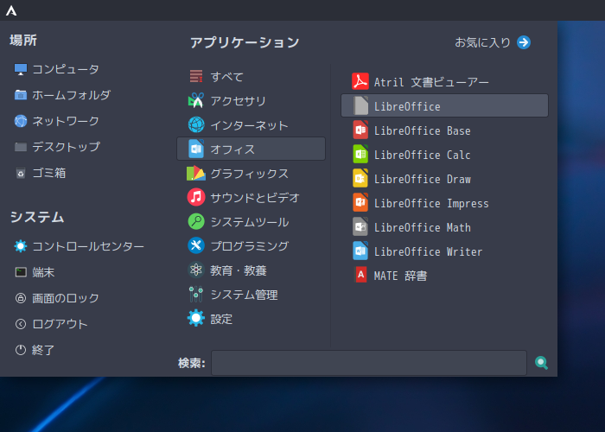Switch to お気に入り favorites view
Viewport: 605px width, 432px height.
(493, 42)
